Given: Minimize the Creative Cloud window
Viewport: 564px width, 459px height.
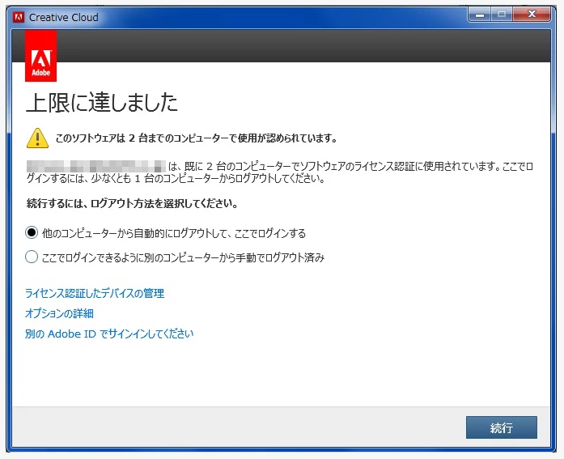Looking at the screenshot, I should [x=480, y=15].
